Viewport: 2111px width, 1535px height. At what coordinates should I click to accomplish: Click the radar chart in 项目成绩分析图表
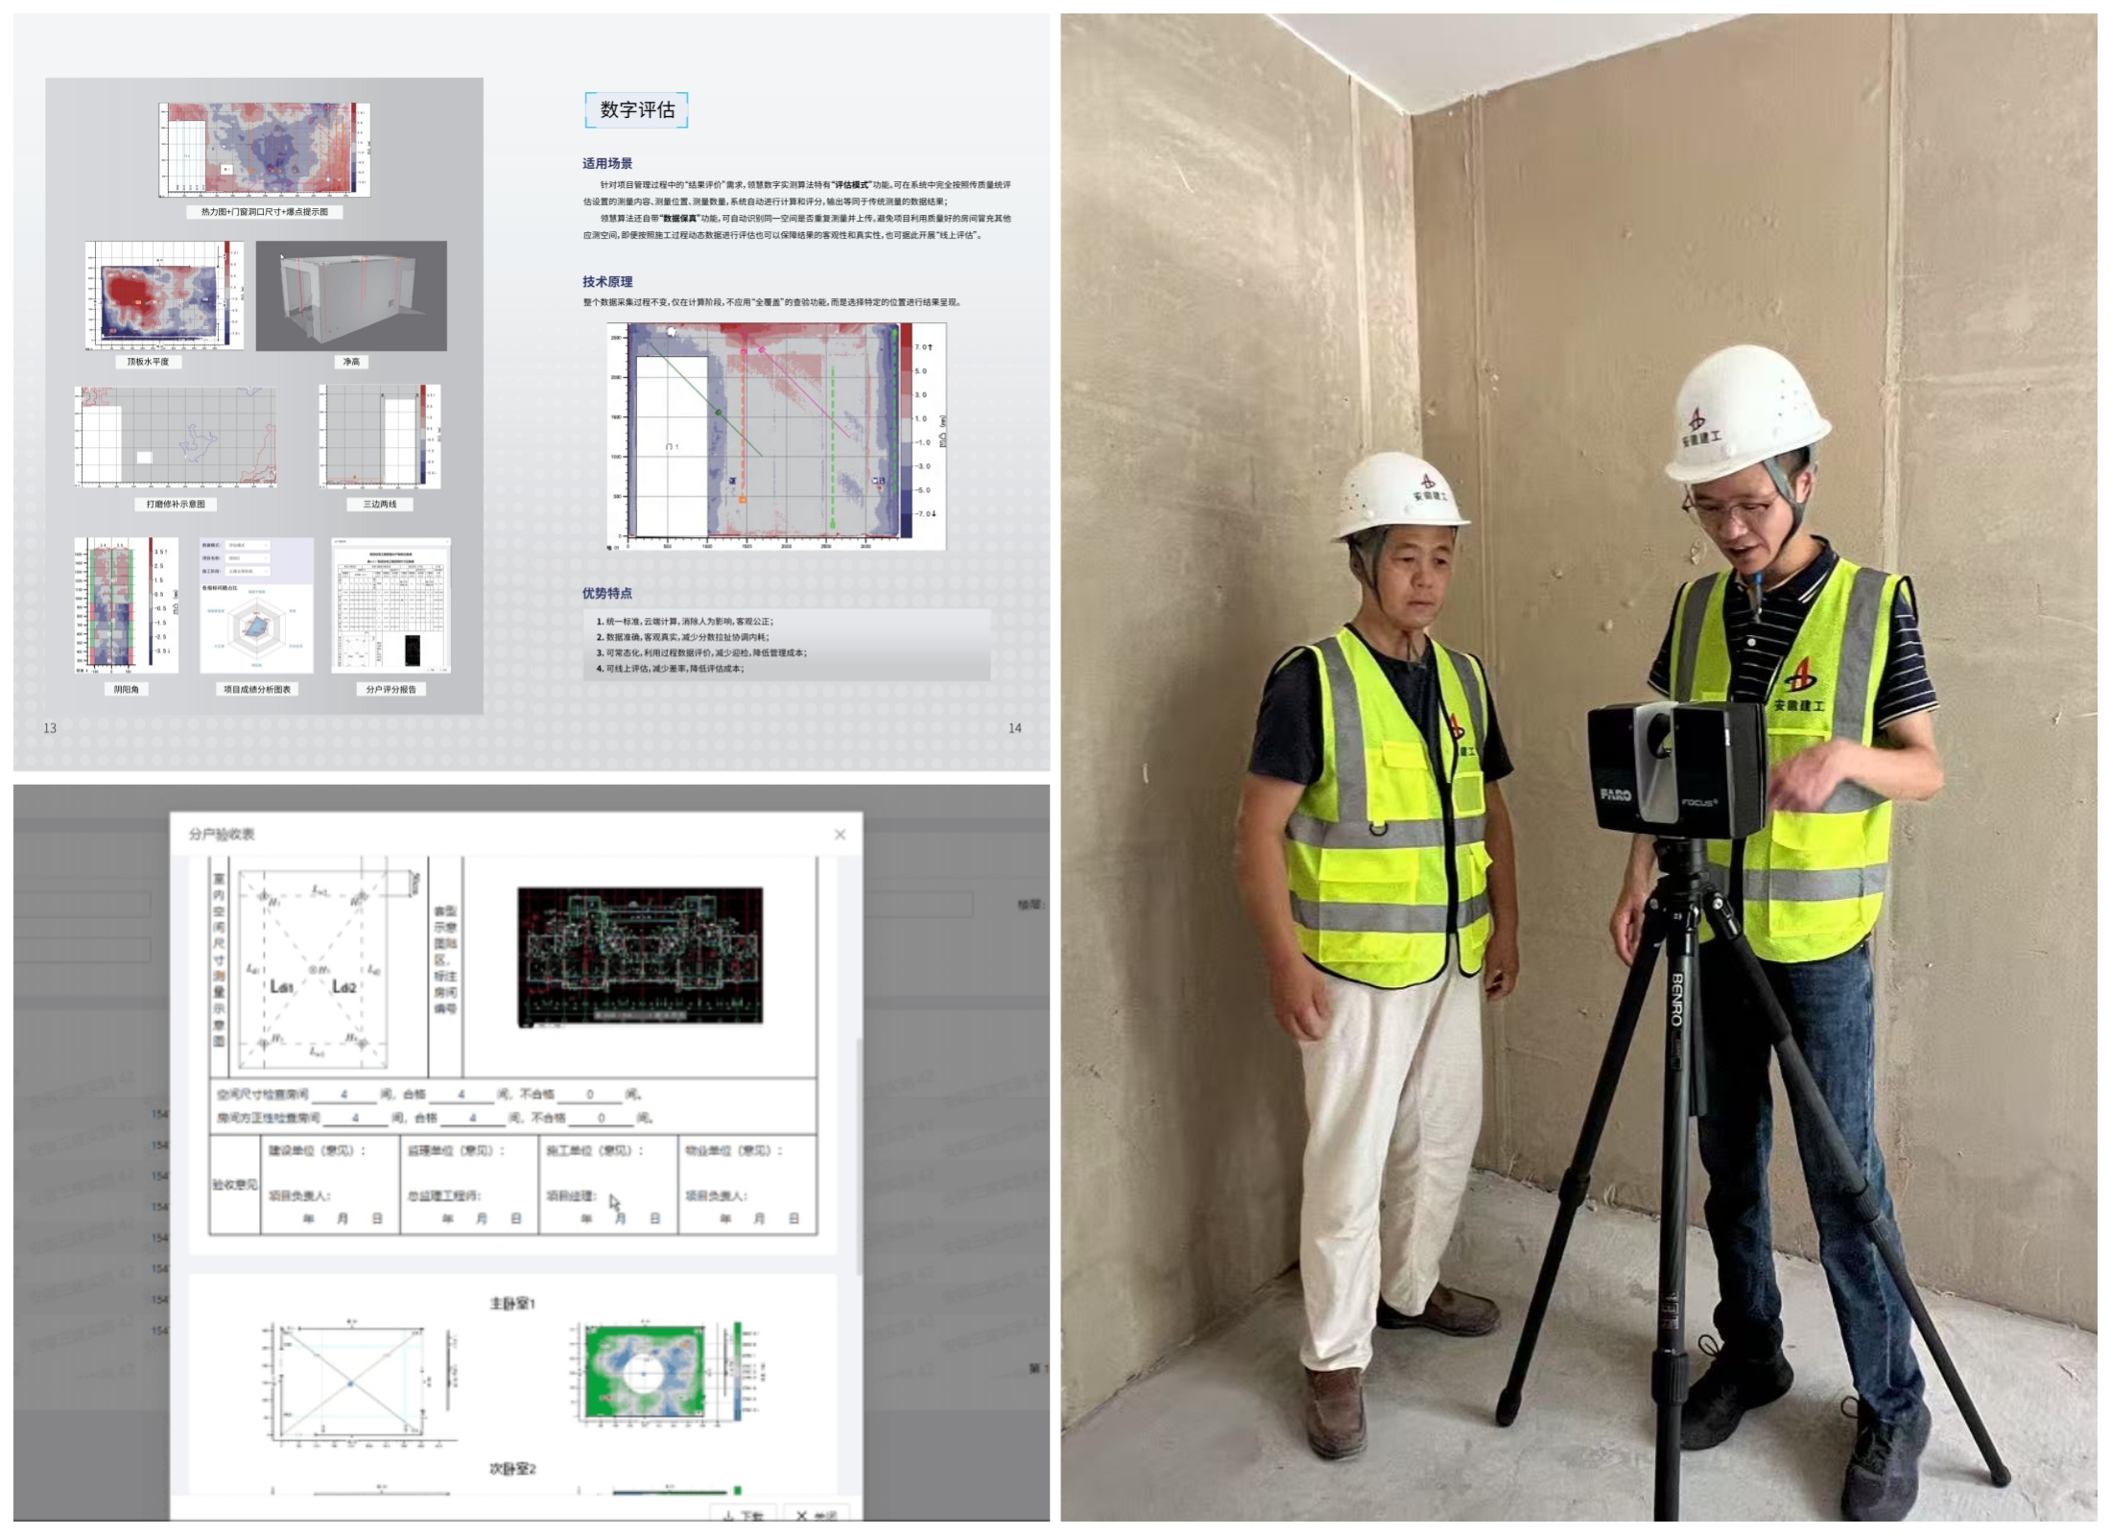tap(256, 628)
